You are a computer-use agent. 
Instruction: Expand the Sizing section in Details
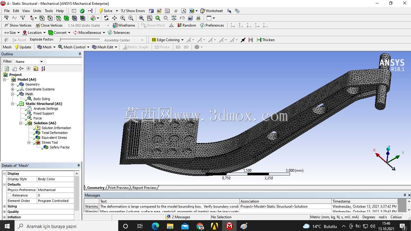(5, 206)
